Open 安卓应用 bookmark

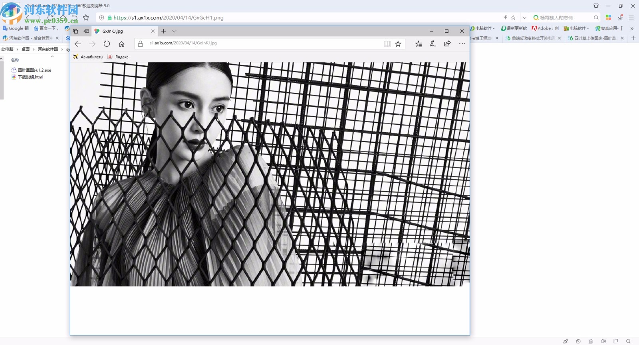pos(609,28)
